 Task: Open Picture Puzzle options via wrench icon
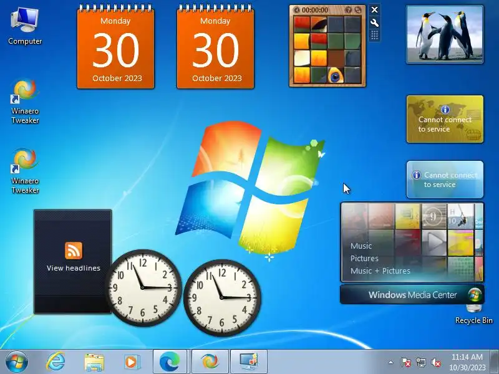[x=375, y=22]
